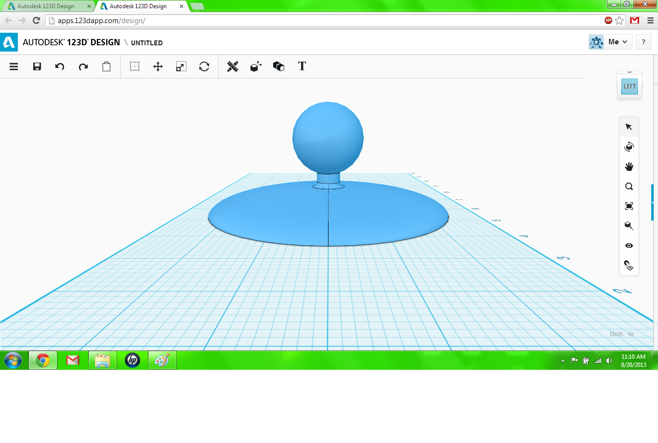Image resolution: width=658 pixels, height=443 pixels.
Task: Click the Unit: in label
Action: point(622,334)
